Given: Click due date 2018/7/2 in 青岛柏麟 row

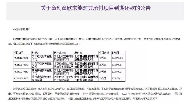Looking at the screenshot, I should coord(118,72).
